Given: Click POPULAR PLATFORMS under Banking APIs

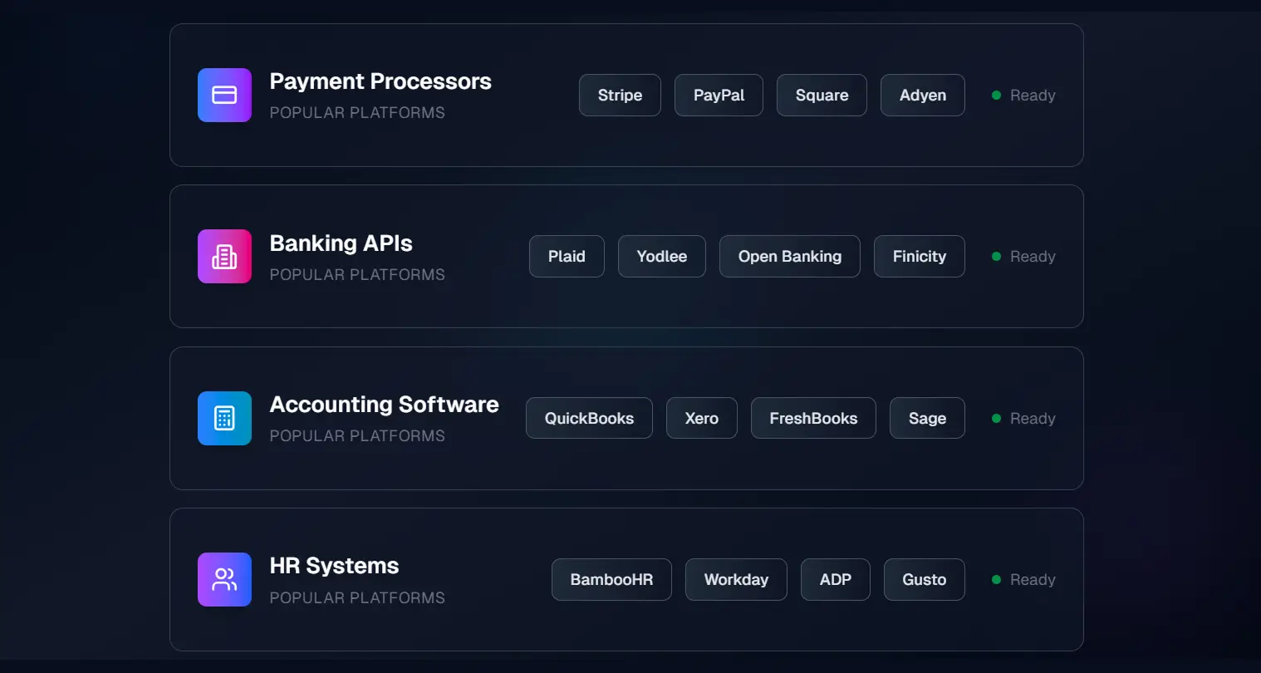Looking at the screenshot, I should [x=357, y=275].
